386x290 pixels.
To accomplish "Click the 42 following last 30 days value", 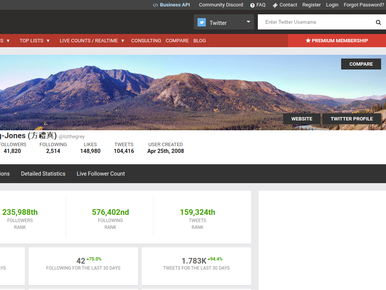I will point(81,261).
